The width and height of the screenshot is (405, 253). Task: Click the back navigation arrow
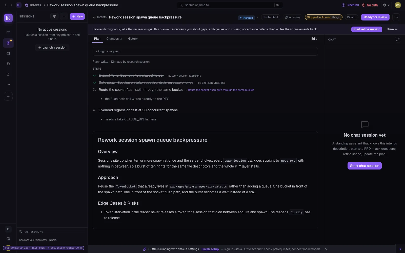[x=6, y=5]
